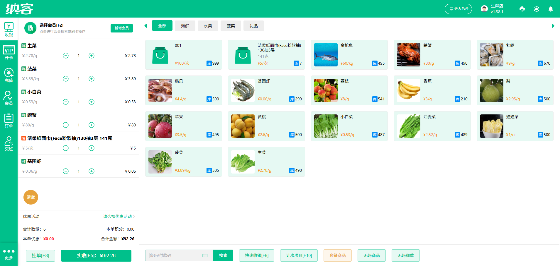Click the 进入后台 button
Screen dimensions: 560x266
pos(458,9)
